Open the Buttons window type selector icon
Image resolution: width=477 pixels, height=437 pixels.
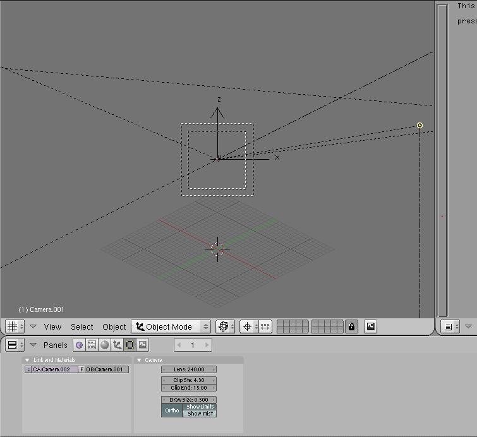click(15, 345)
